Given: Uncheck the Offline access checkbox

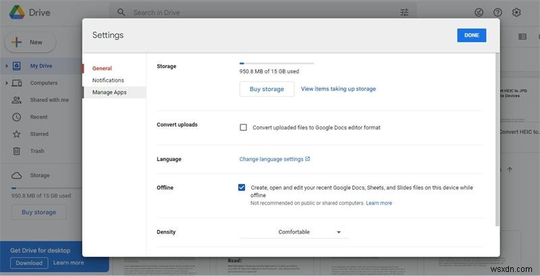Looking at the screenshot, I should tap(242, 188).
